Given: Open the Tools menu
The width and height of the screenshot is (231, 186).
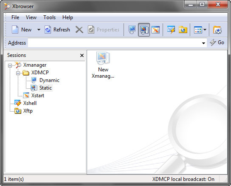Looking at the screenshot, I should pos(50,17).
